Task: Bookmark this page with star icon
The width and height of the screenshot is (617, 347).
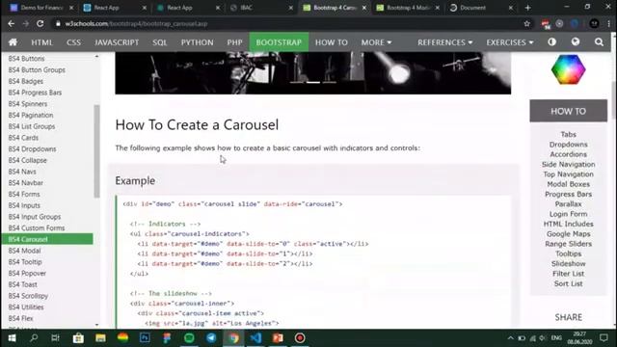Action: coord(527,23)
